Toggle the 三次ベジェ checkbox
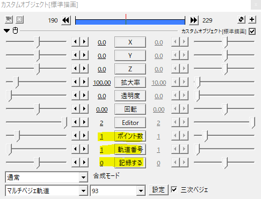Screen dimensions: 261x199 point(174,189)
